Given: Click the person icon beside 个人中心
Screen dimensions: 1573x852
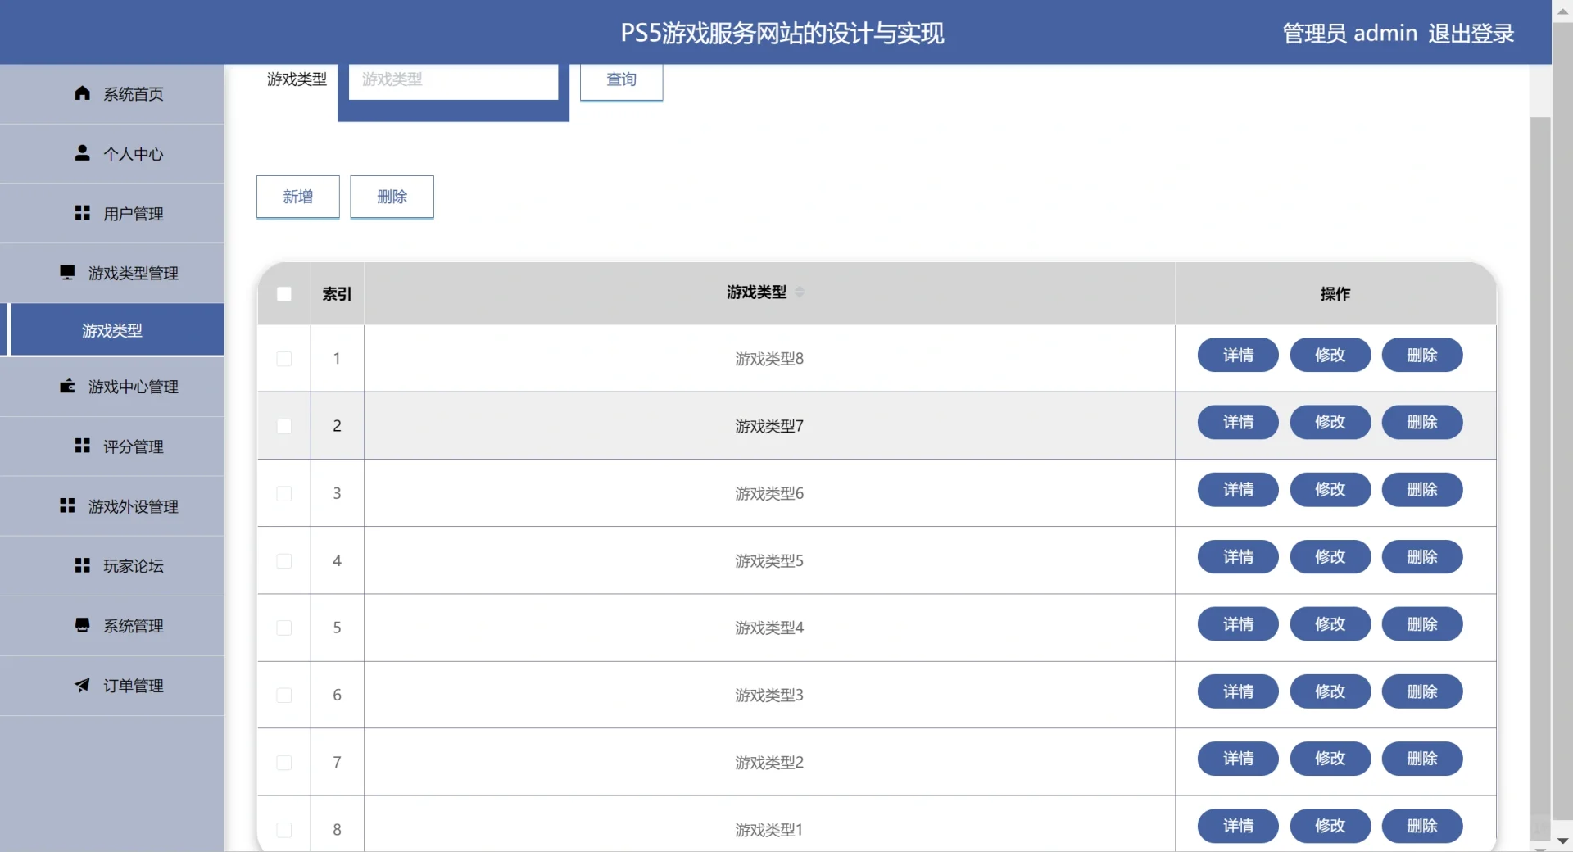Looking at the screenshot, I should (x=82, y=153).
